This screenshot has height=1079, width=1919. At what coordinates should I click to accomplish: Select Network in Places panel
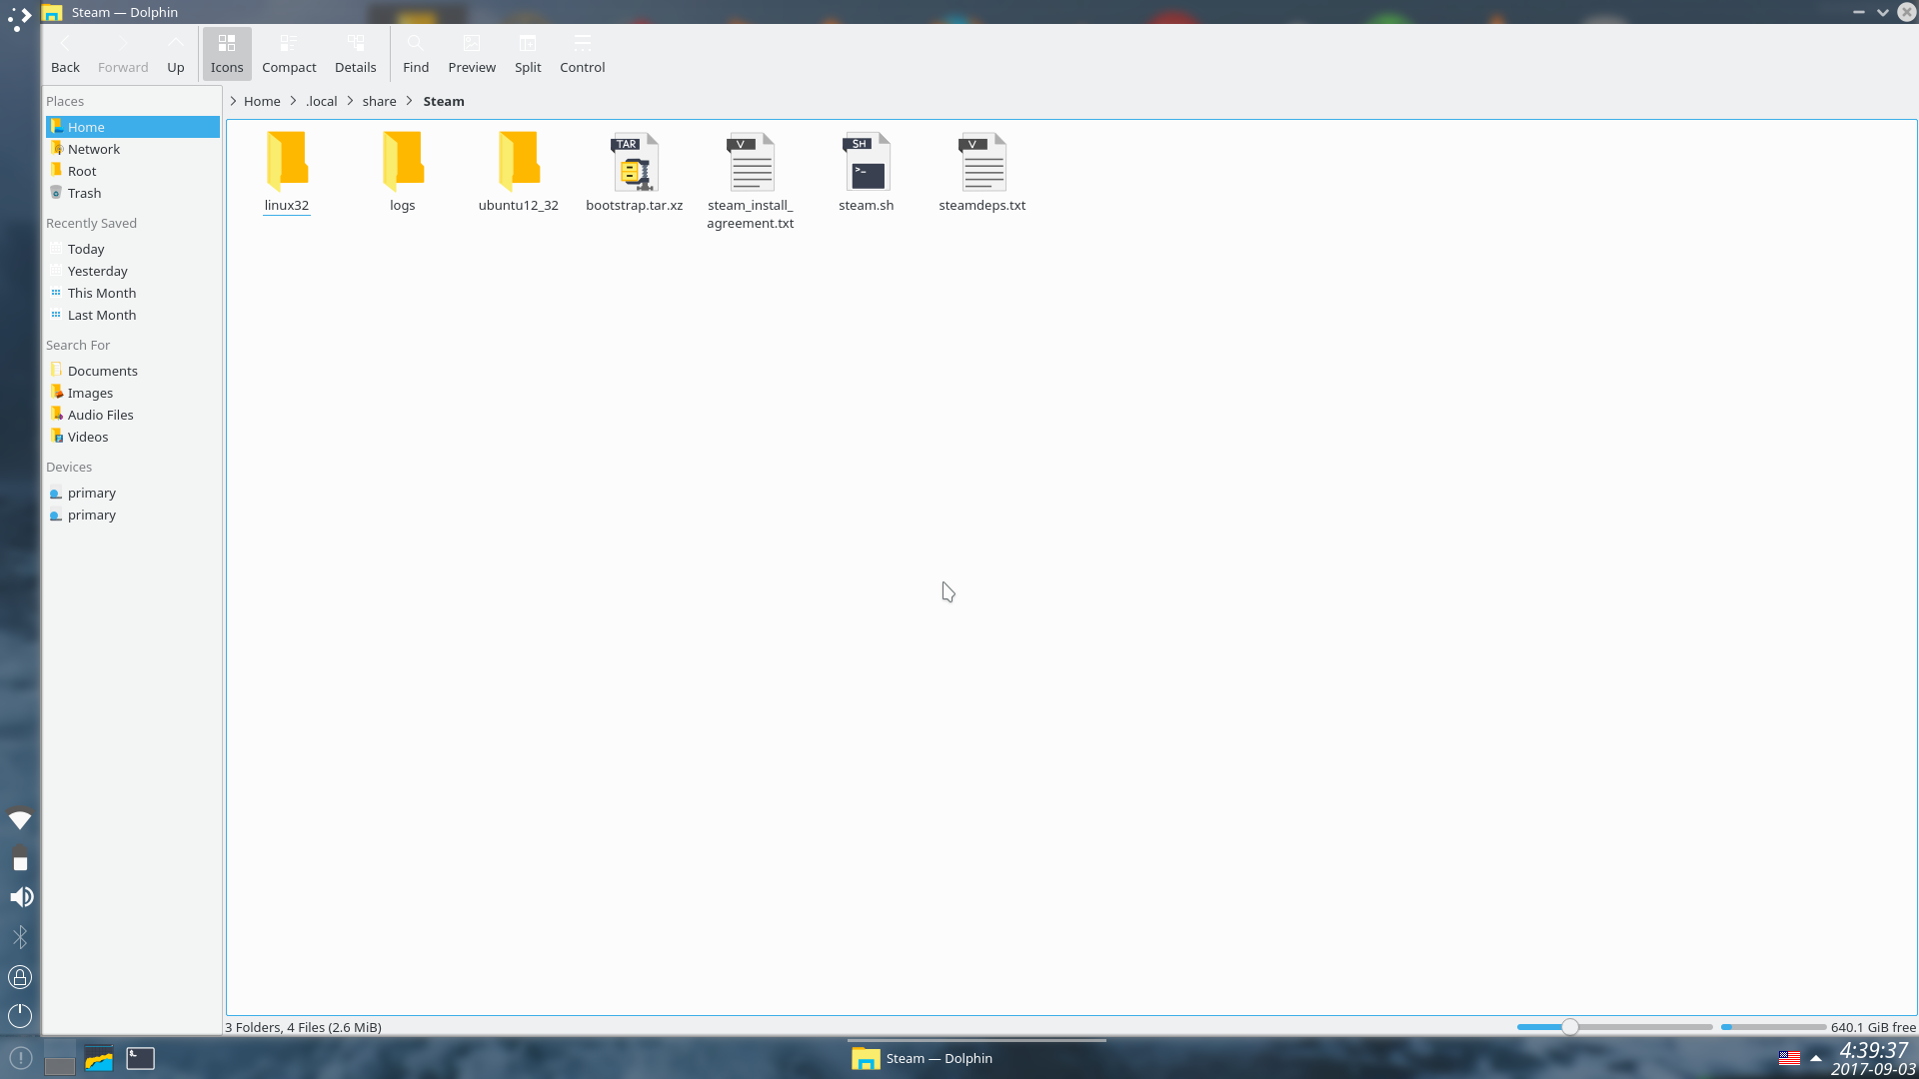click(x=133, y=149)
